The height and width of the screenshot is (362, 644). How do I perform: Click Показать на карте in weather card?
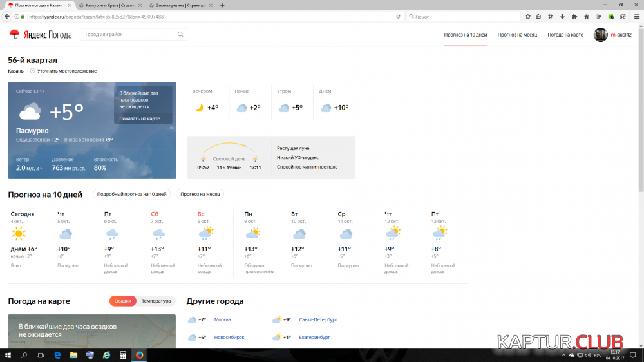(x=140, y=119)
